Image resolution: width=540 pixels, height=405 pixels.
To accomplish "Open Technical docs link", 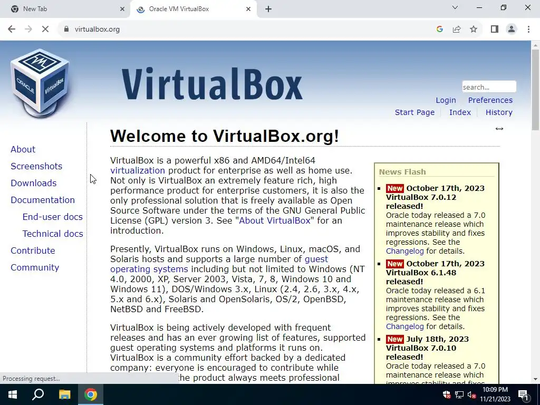I will coord(53,234).
